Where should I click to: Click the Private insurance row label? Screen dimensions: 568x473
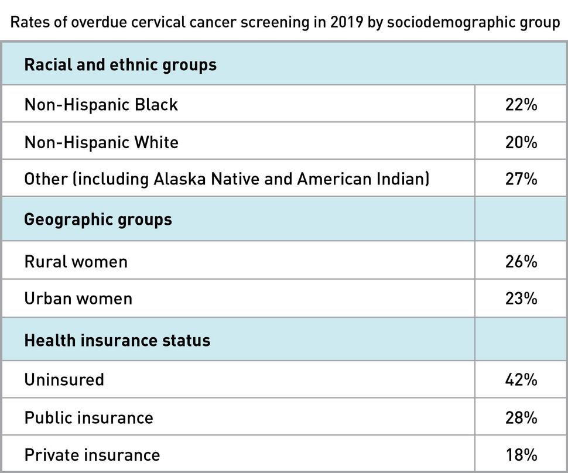pyautogui.click(x=92, y=455)
